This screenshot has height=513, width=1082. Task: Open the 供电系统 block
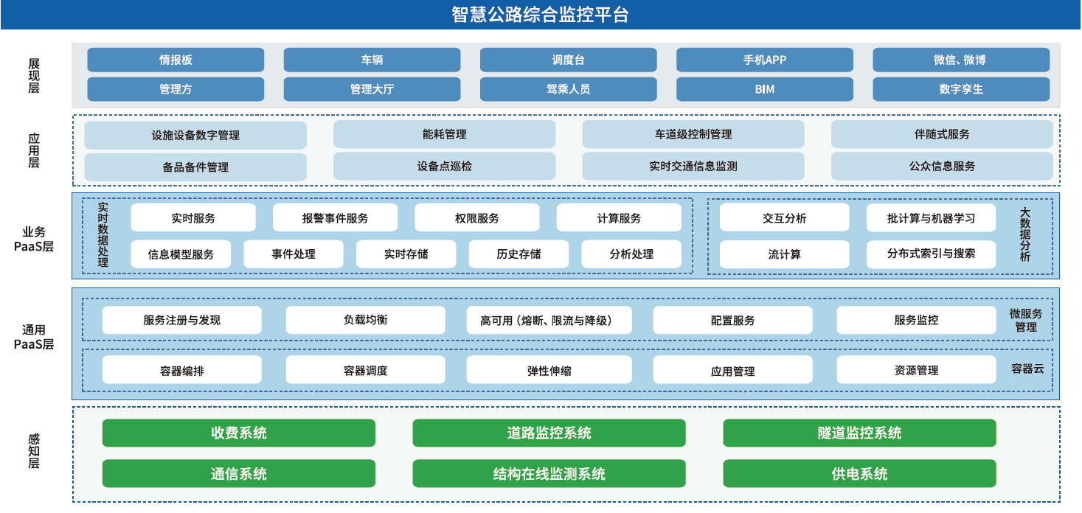[x=860, y=474]
